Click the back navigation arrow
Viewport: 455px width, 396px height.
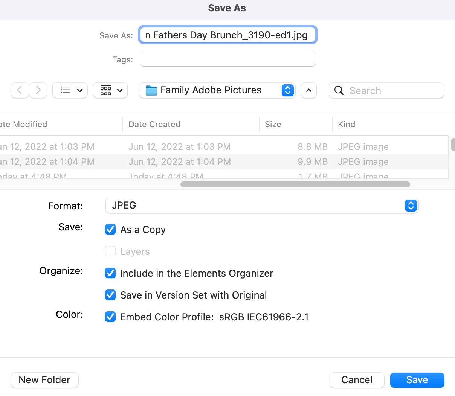[x=20, y=90]
